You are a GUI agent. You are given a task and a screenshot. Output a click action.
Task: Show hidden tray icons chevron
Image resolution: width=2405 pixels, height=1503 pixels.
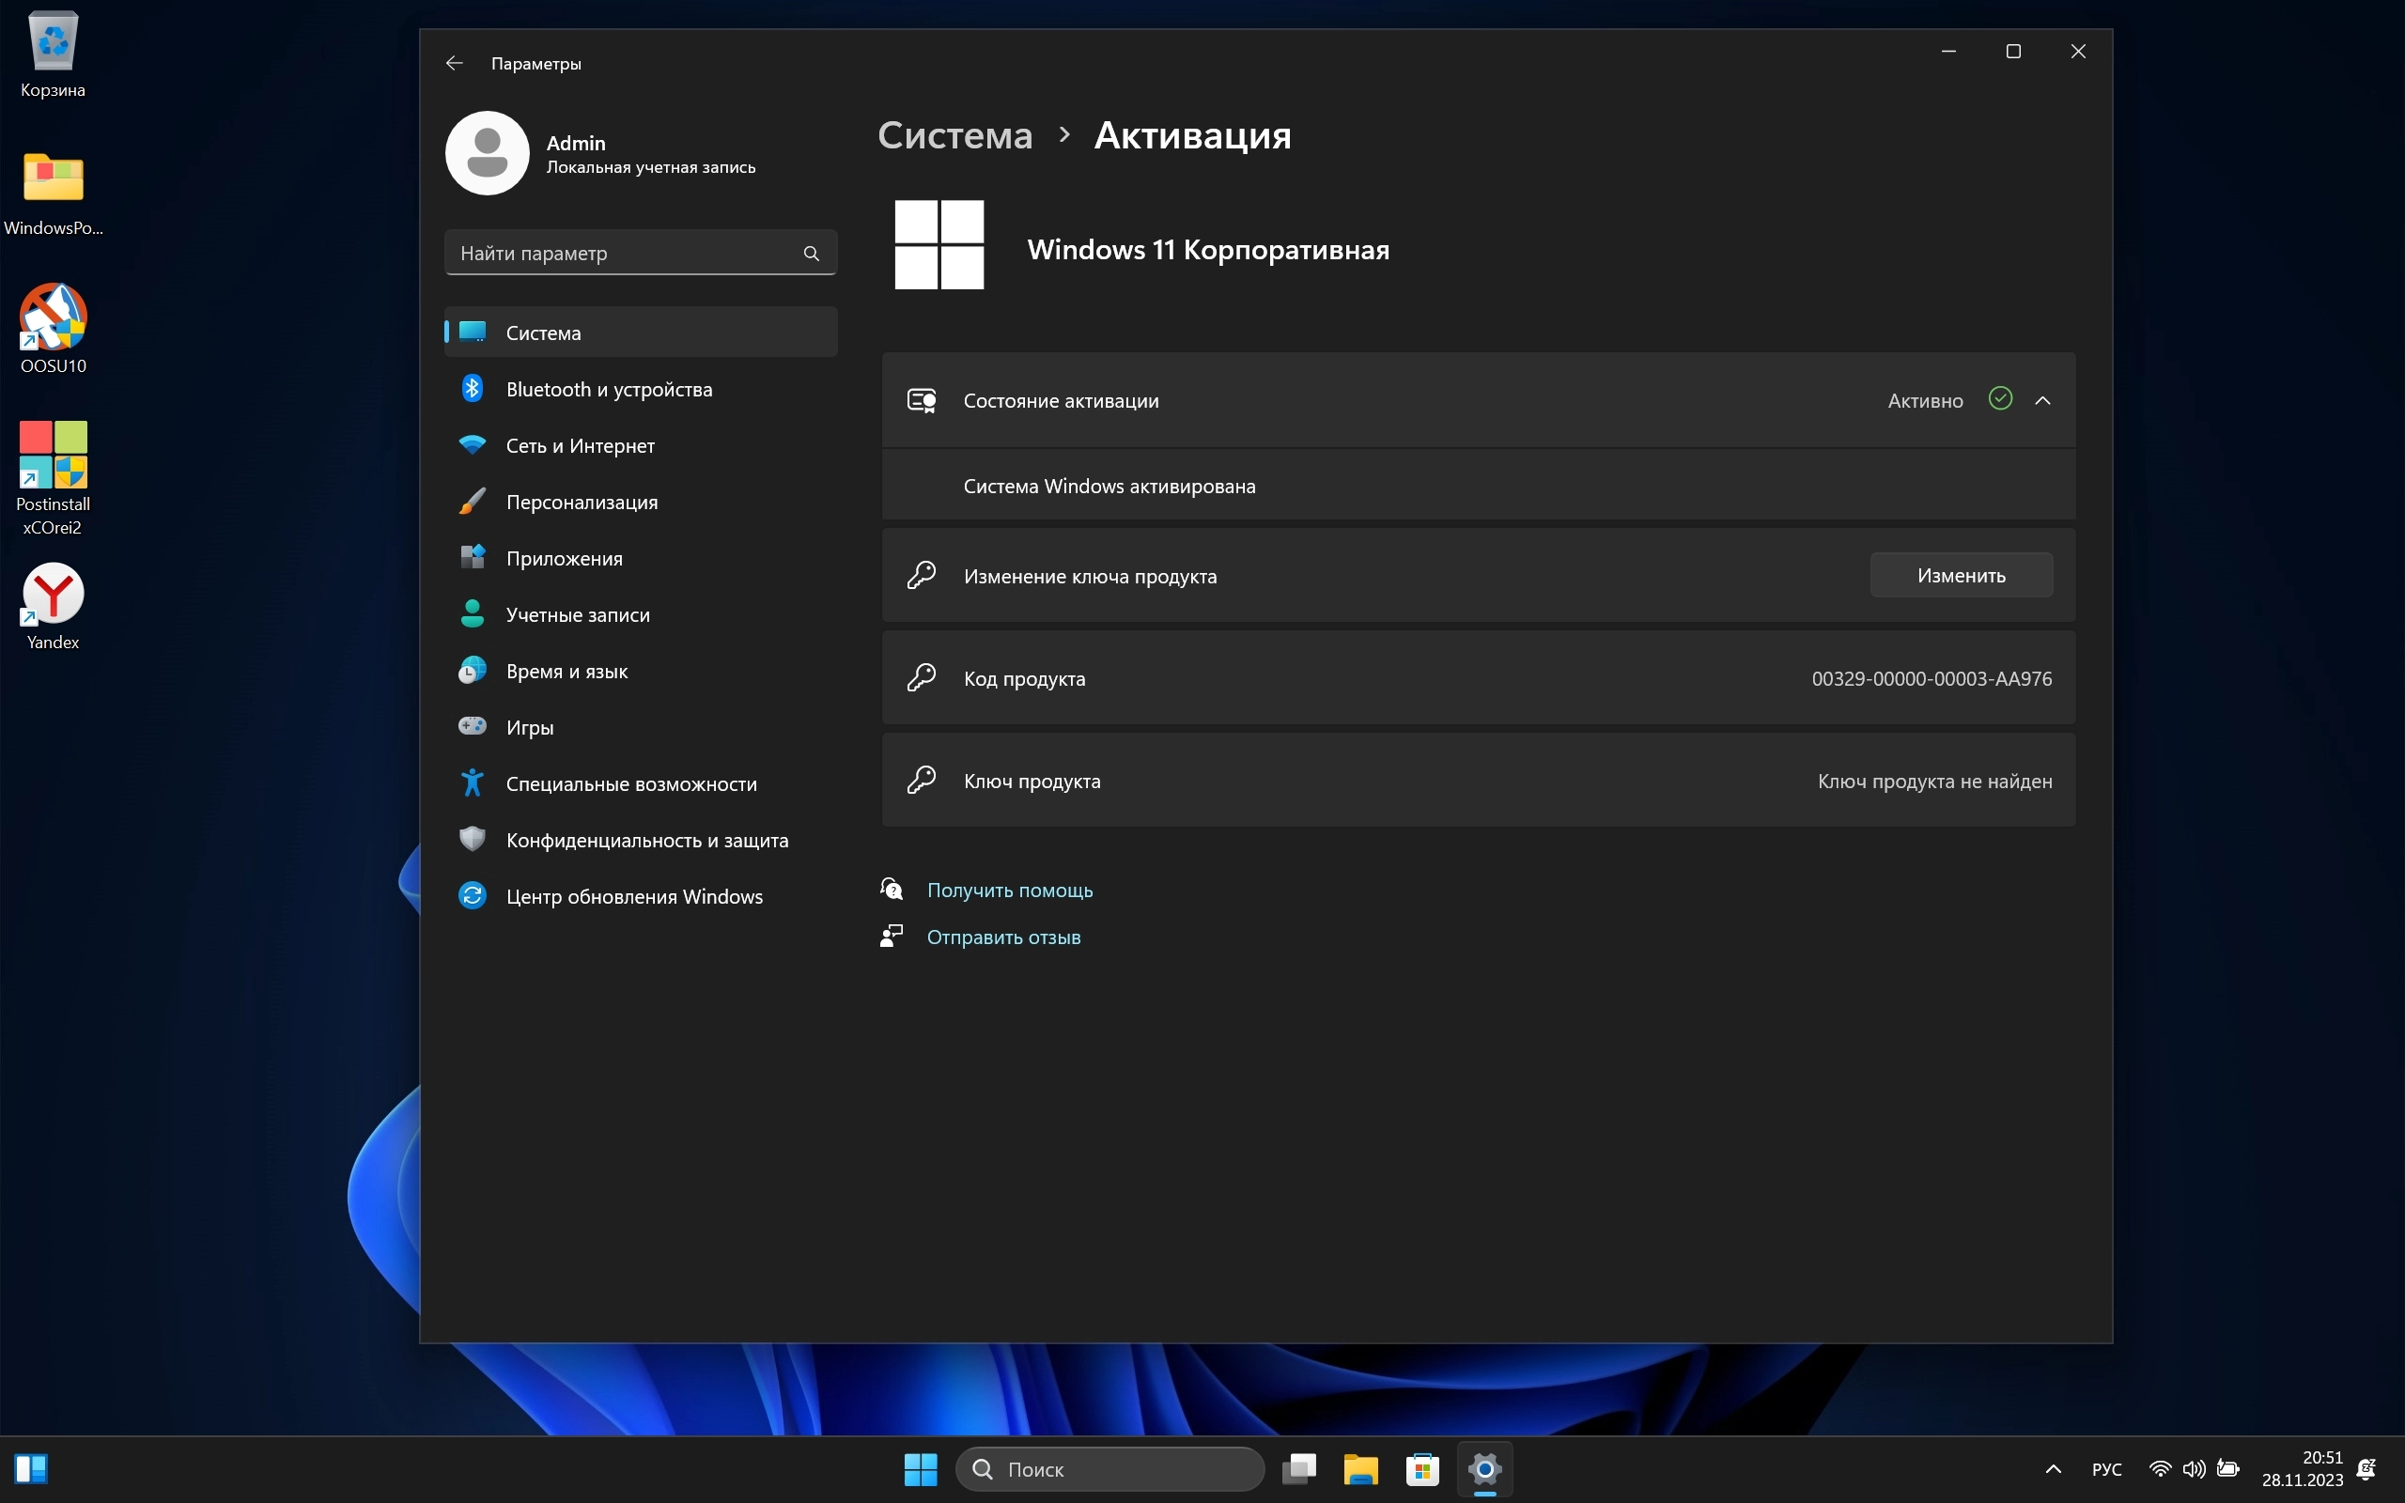[x=2054, y=1468]
